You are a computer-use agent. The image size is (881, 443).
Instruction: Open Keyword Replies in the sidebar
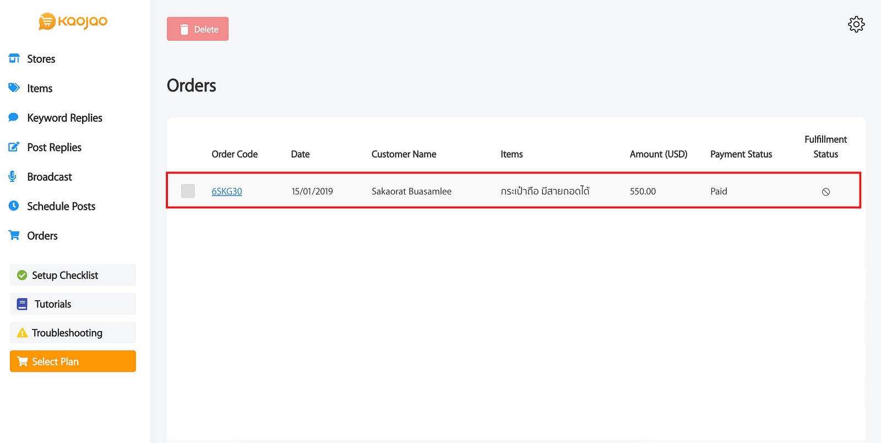pos(64,118)
